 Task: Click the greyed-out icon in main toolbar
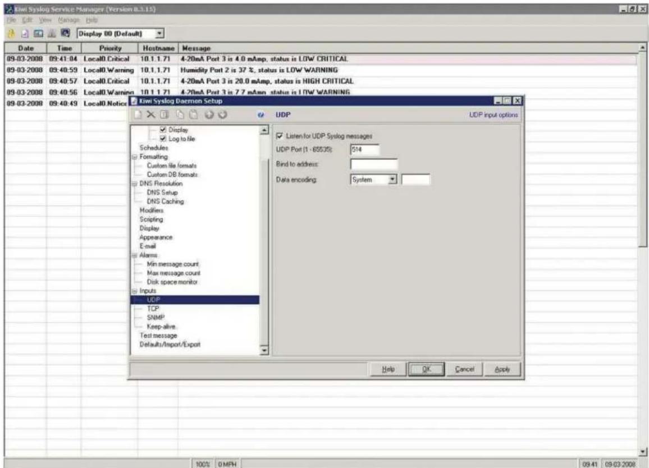pyautogui.click(x=52, y=34)
